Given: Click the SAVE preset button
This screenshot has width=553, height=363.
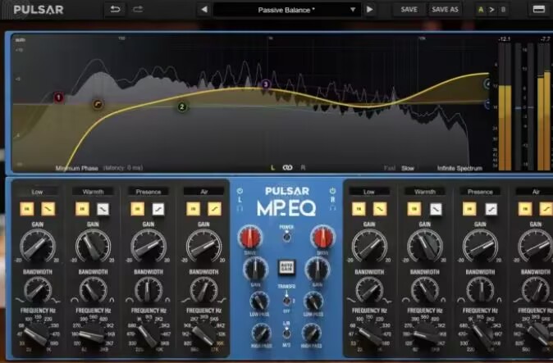Looking at the screenshot, I should point(409,10).
